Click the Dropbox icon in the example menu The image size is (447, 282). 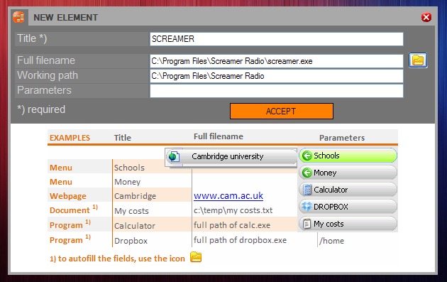307,207
